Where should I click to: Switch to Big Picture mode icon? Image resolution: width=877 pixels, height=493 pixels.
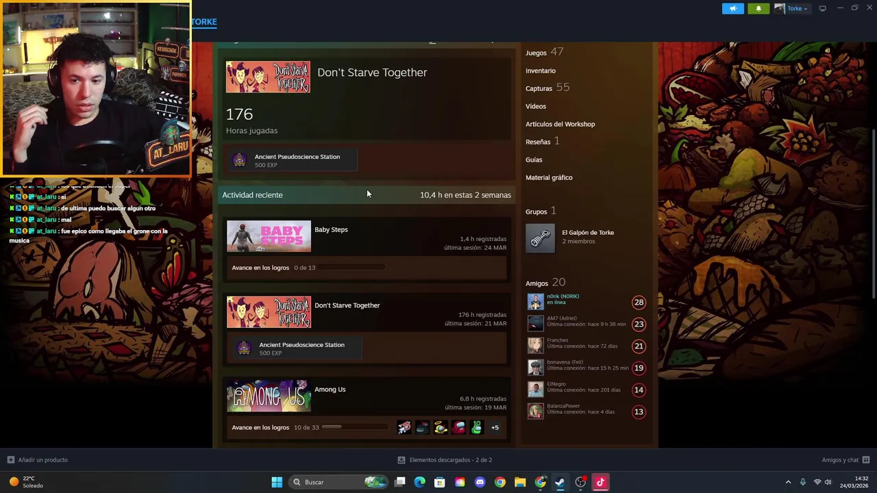point(822,8)
